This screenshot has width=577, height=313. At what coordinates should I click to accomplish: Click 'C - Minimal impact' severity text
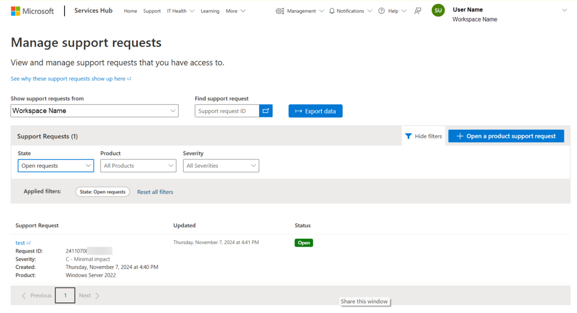(x=88, y=259)
